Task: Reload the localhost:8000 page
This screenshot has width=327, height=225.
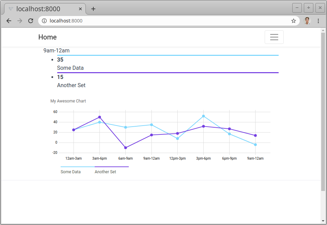Action: (31, 21)
